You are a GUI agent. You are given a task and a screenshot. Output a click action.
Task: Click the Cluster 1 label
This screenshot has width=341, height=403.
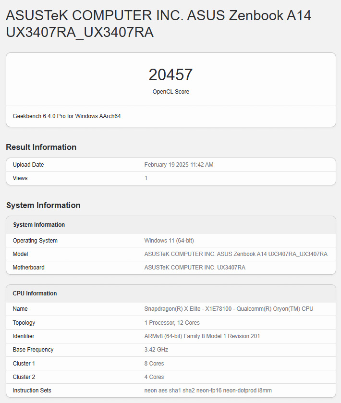(24, 364)
